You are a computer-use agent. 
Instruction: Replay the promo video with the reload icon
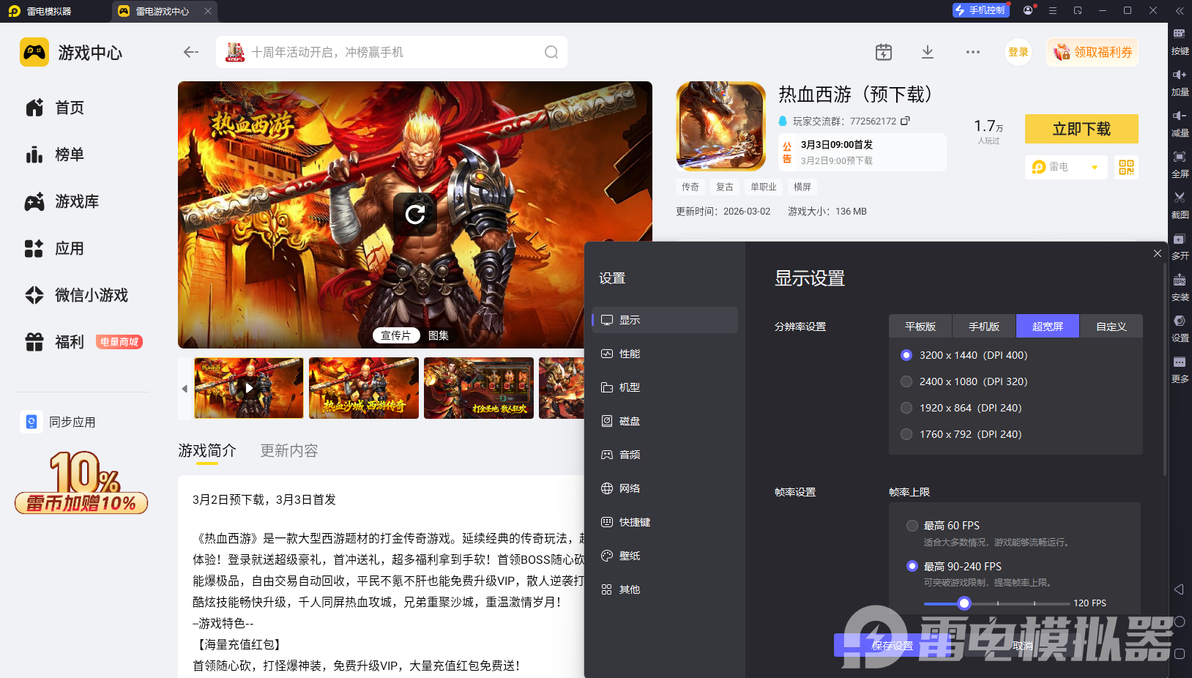(415, 214)
